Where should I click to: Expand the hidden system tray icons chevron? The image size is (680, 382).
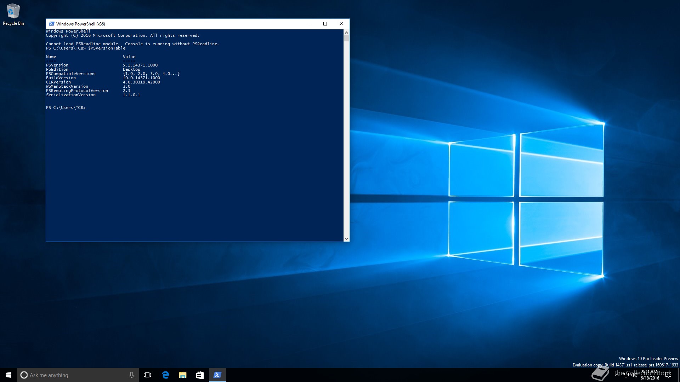[617, 375]
